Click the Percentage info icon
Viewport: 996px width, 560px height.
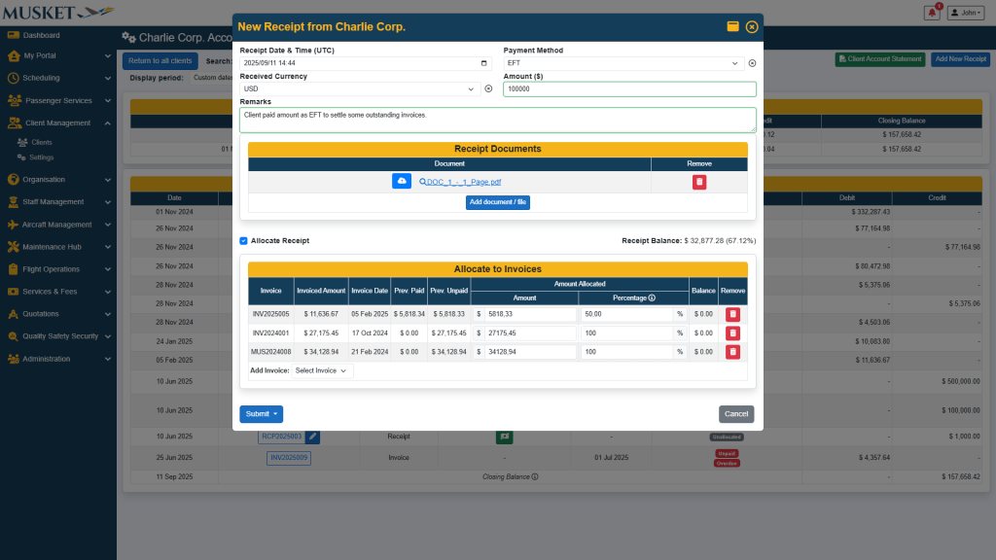[652, 297]
